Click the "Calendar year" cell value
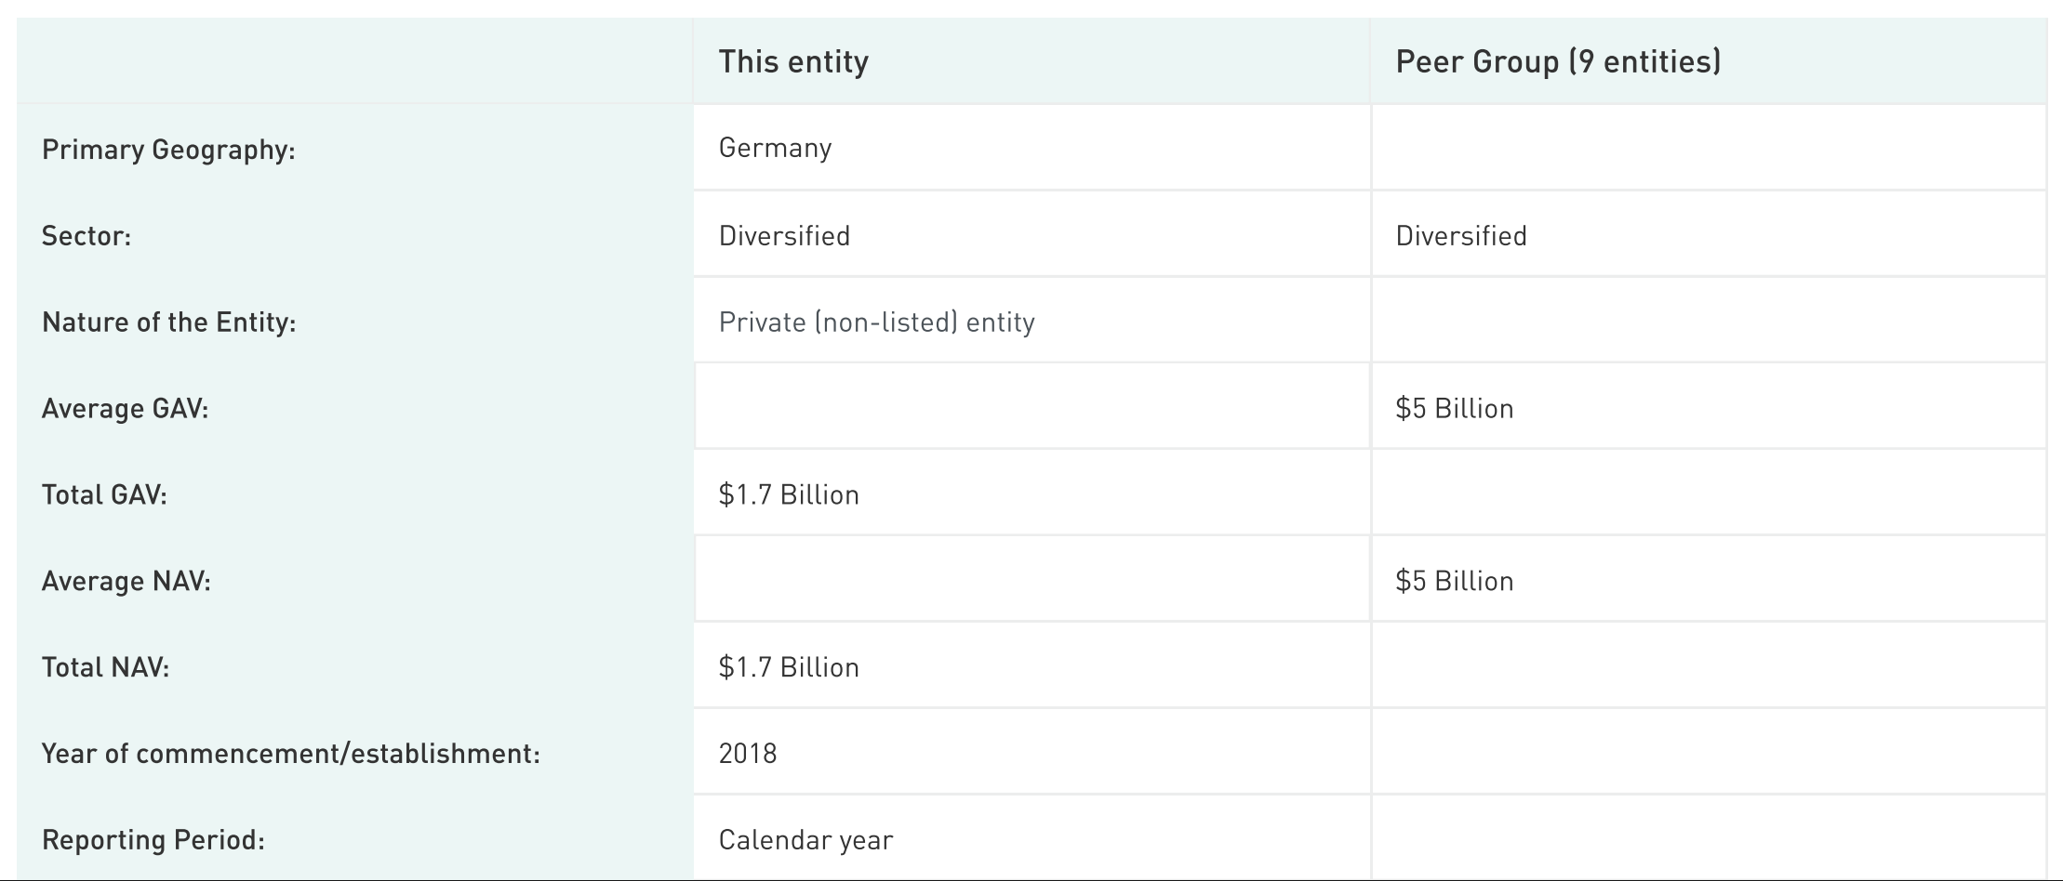2063x881 pixels. [x=805, y=840]
